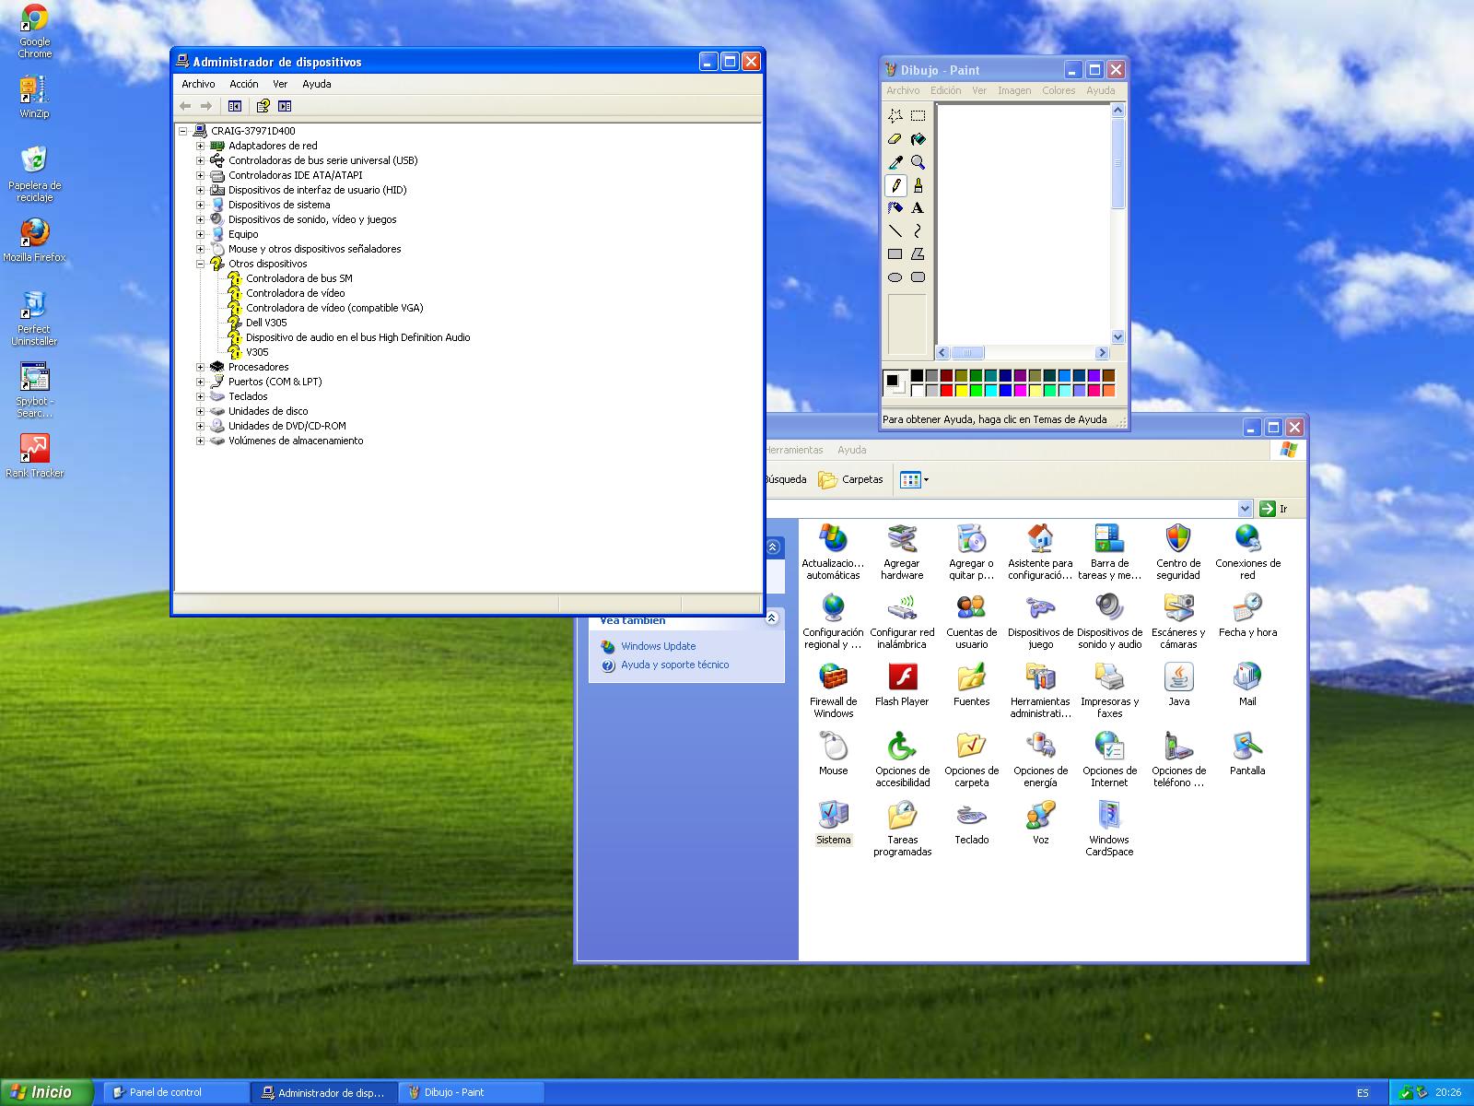Pick the red color swatch in Paint palette

tap(946, 391)
